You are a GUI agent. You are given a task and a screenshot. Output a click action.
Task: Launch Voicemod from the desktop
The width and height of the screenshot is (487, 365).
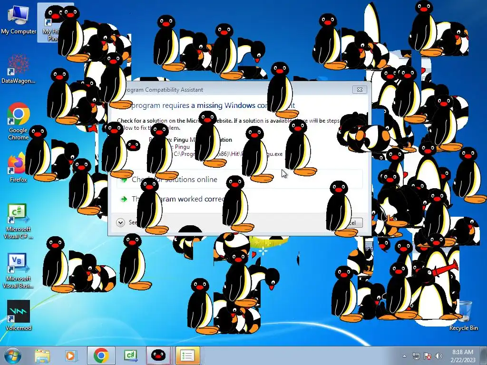(x=19, y=316)
